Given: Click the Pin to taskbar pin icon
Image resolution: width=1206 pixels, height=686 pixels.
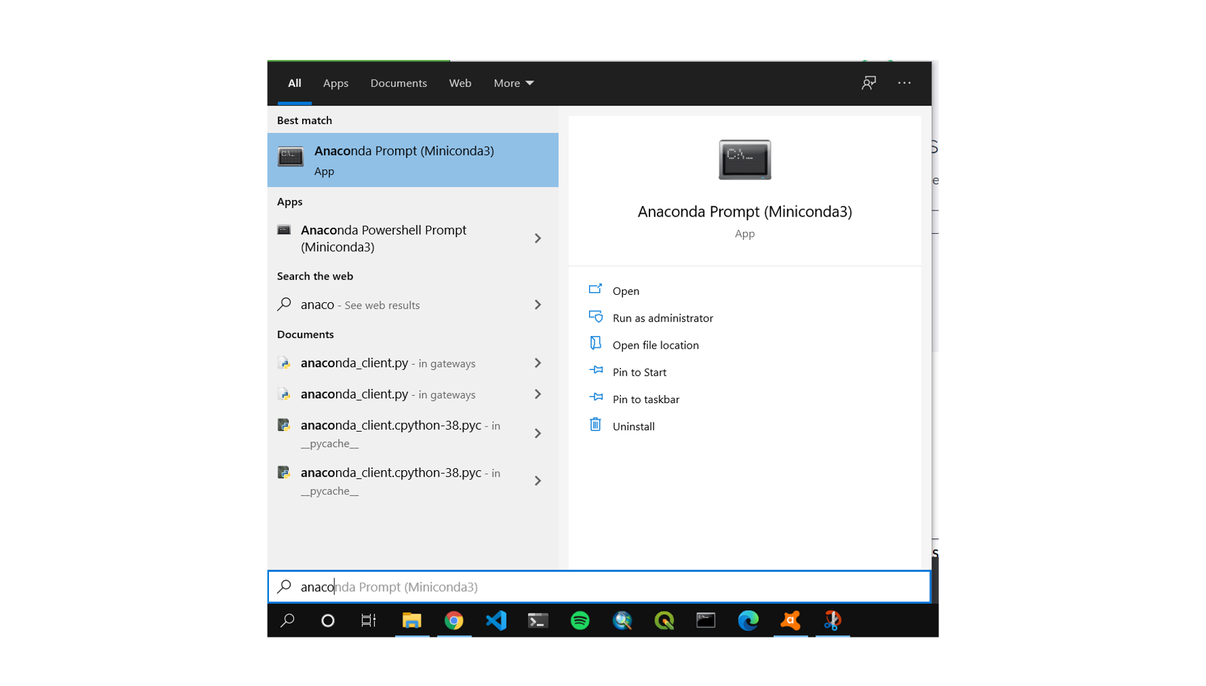Looking at the screenshot, I should tap(596, 398).
